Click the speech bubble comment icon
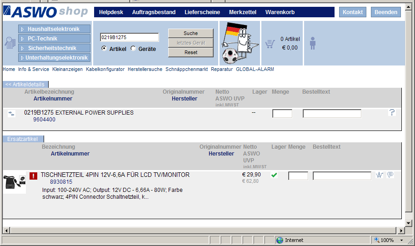 [x=390, y=175]
